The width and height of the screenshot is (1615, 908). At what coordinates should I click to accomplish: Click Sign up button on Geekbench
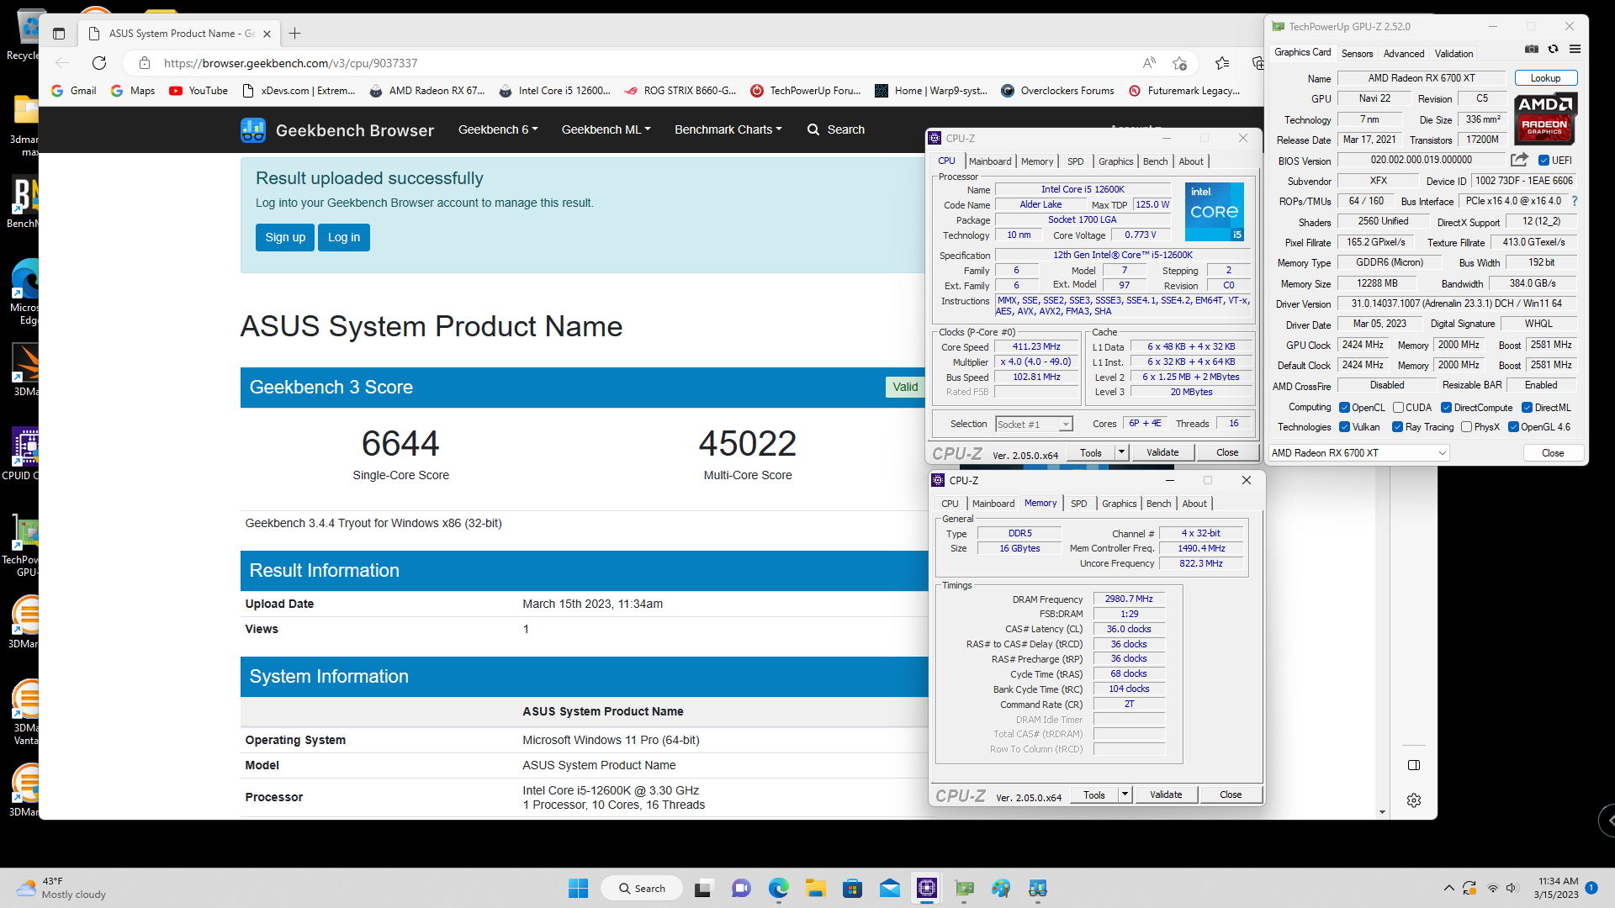(x=285, y=237)
